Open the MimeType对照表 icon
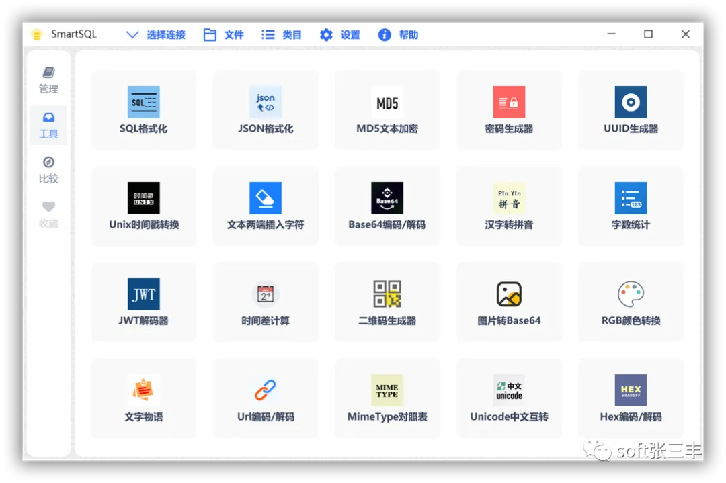The width and height of the screenshot is (726, 483). [387, 390]
